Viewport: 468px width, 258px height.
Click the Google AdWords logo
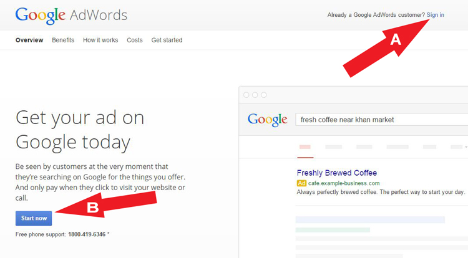pyautogui.click(x=71, y=16)
